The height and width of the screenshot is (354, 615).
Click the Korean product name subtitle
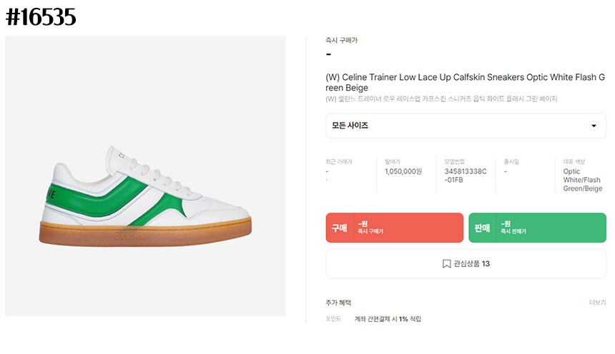[x=441, y=98]
